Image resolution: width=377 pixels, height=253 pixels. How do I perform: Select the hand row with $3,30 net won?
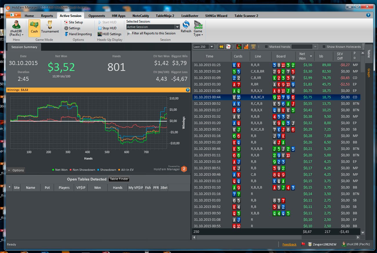click(276, 71)
